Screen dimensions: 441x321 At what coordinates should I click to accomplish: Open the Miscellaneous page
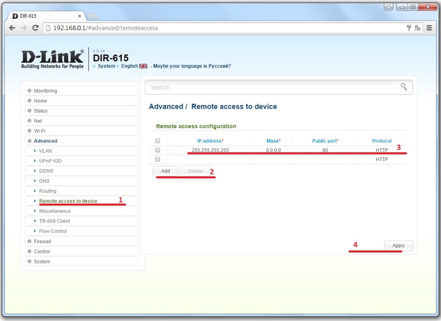[x=82, y=211]
